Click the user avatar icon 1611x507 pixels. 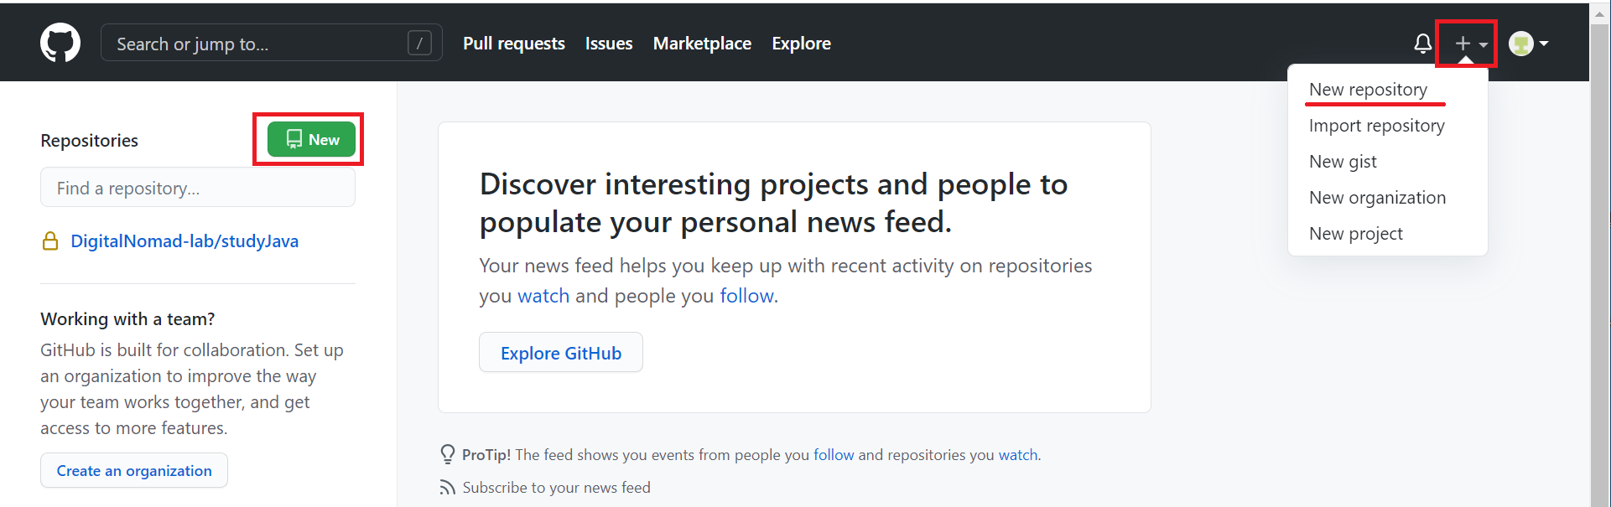1520,44
